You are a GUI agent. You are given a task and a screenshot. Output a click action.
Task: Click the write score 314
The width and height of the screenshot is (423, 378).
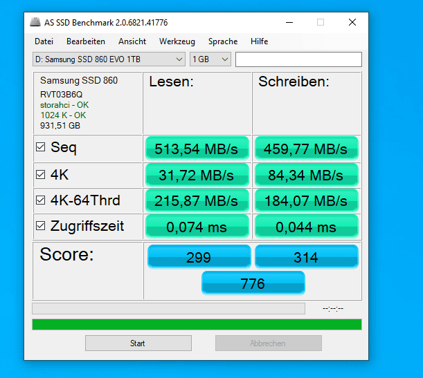307,256
